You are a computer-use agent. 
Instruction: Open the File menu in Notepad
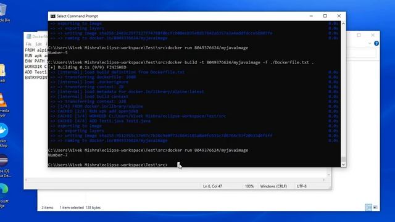28,44
